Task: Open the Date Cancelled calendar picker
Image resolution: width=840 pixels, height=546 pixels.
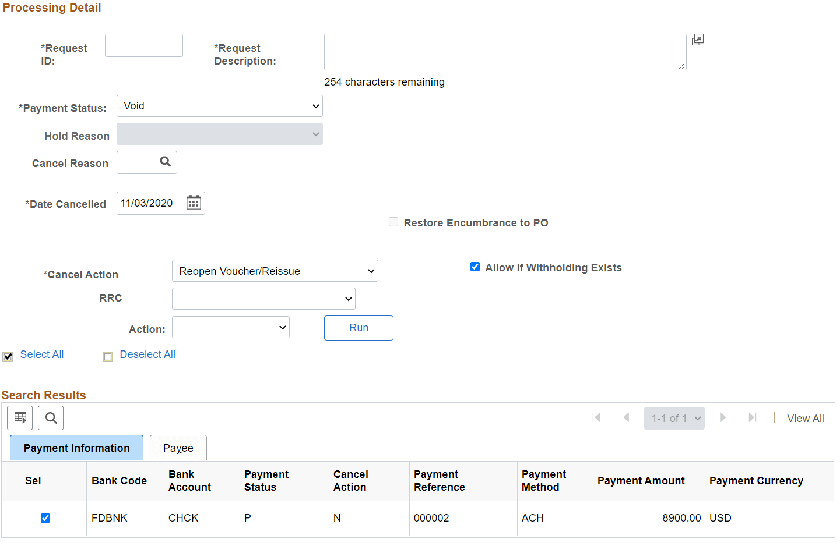Action: point(193,202)
